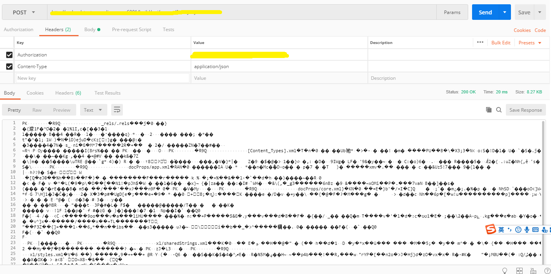
Task: Click the Sogou S input method logo
Action: (491, 230)
